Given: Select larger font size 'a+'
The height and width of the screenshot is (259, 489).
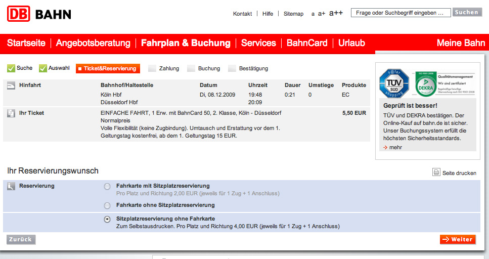Looking at the screenshot, I should (322, 14).
